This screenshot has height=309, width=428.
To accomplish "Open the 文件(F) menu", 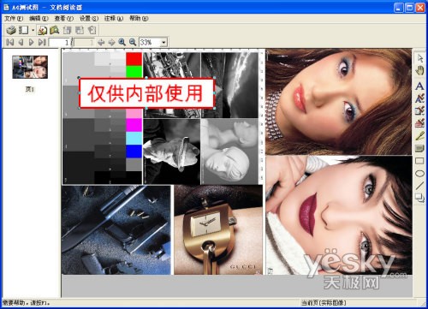I will tap(14, 19).
